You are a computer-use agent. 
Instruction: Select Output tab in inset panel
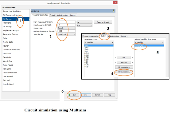[x=104, y=36]
